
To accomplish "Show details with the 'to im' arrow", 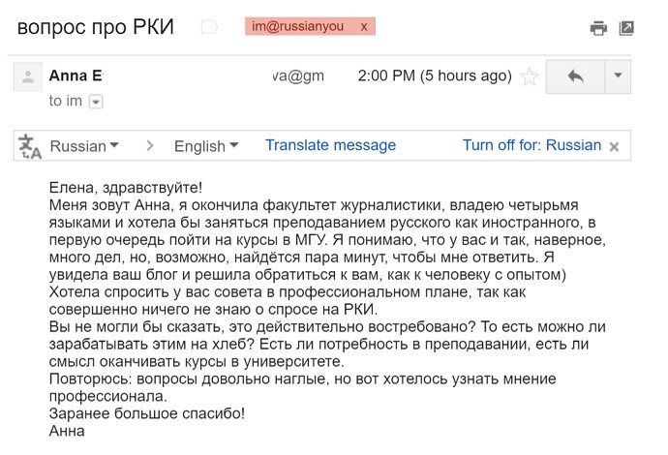I will (x=96, y=102).
